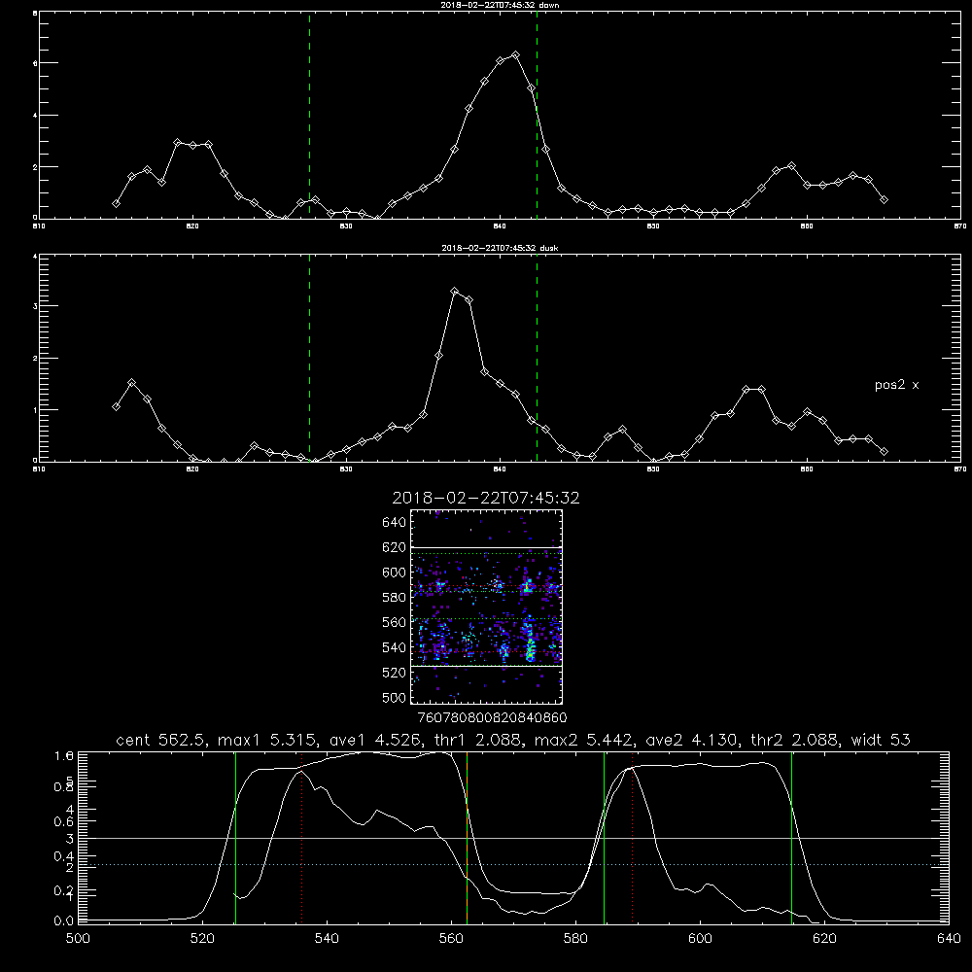Click green vertical line near 615 in bottom plot

791,838
